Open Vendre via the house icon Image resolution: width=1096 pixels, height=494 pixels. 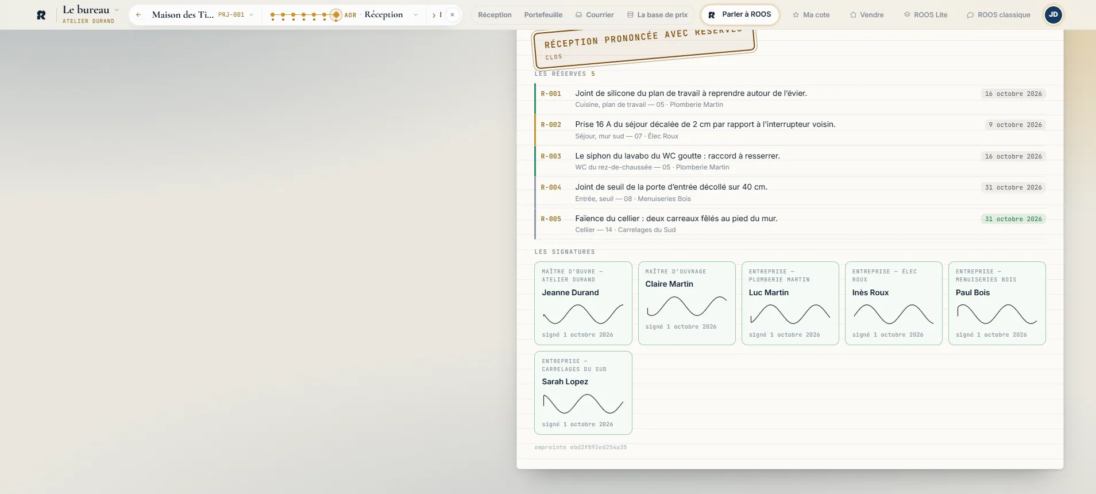853,15
